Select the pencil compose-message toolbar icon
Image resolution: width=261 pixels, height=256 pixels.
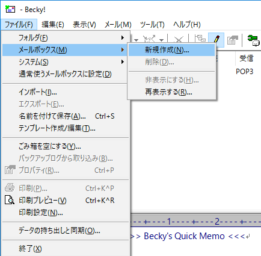click(x=216, y=40)
